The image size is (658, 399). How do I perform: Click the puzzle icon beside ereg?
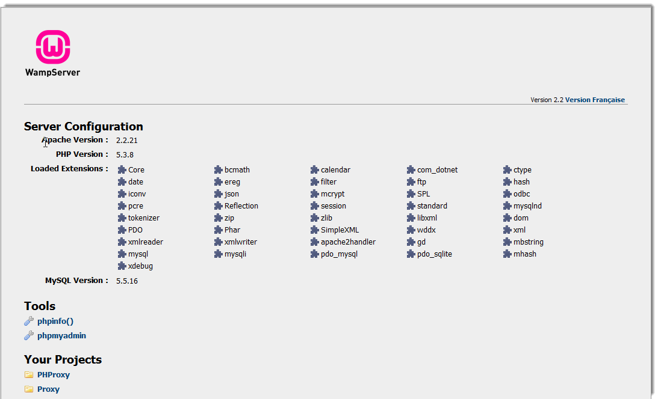coord(218,181)
